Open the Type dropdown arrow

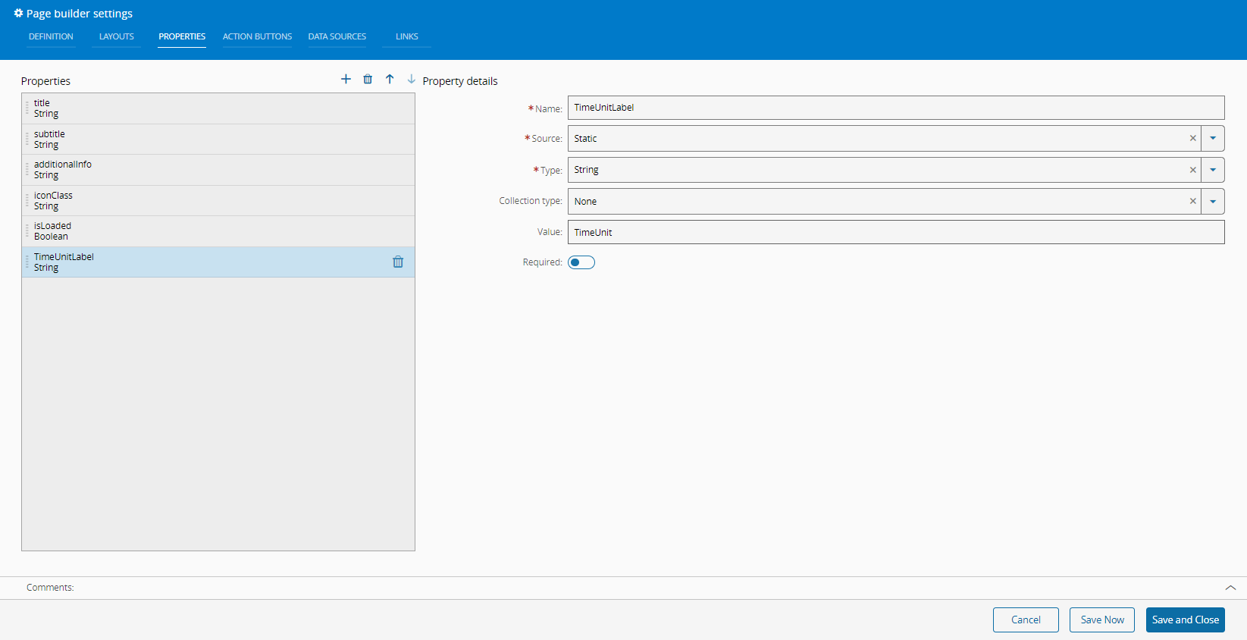pos(1213,170)
